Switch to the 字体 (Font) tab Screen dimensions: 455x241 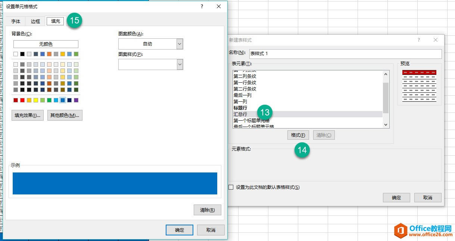tap(15, 21)
